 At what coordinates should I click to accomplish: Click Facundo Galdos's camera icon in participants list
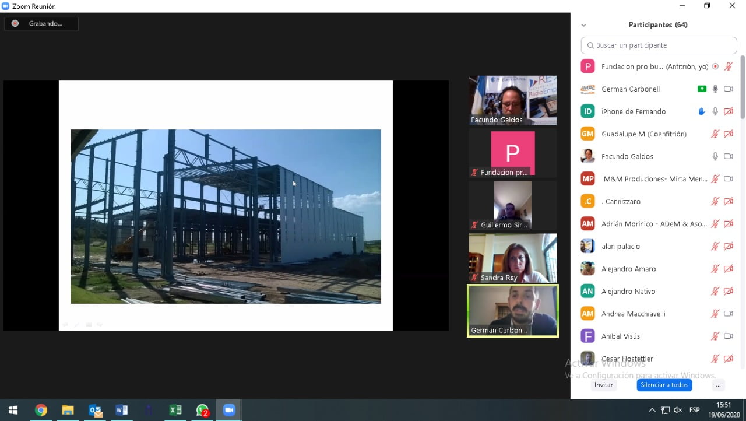click(x=728, y=156)
